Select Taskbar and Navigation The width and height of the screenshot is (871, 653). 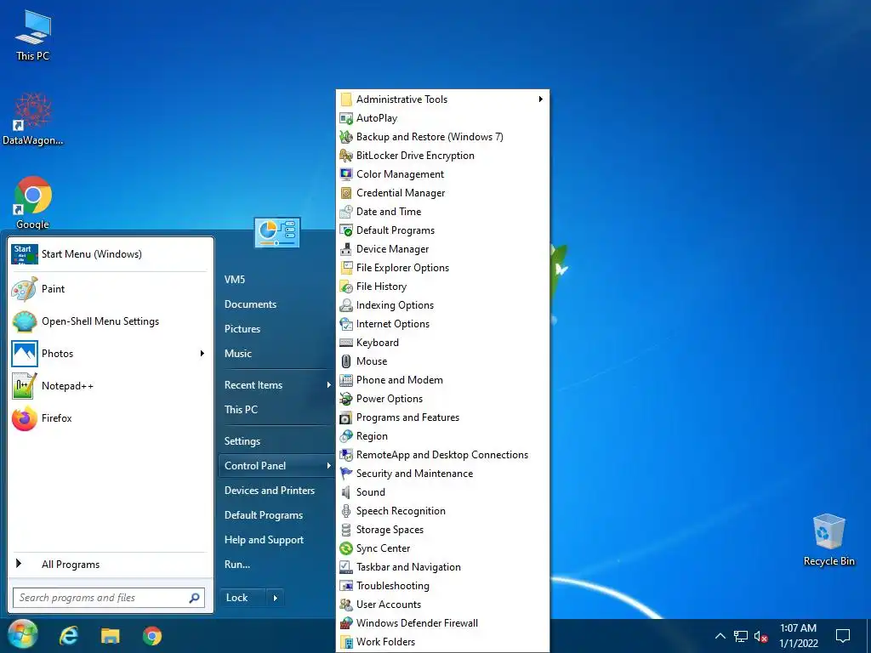[442, 567]
